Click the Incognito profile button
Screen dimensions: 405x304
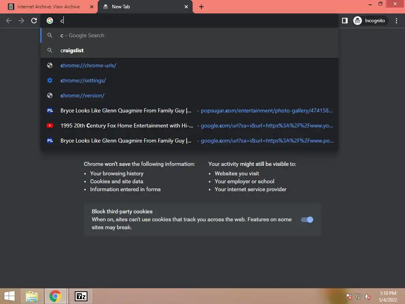click(x=369, y=21)
